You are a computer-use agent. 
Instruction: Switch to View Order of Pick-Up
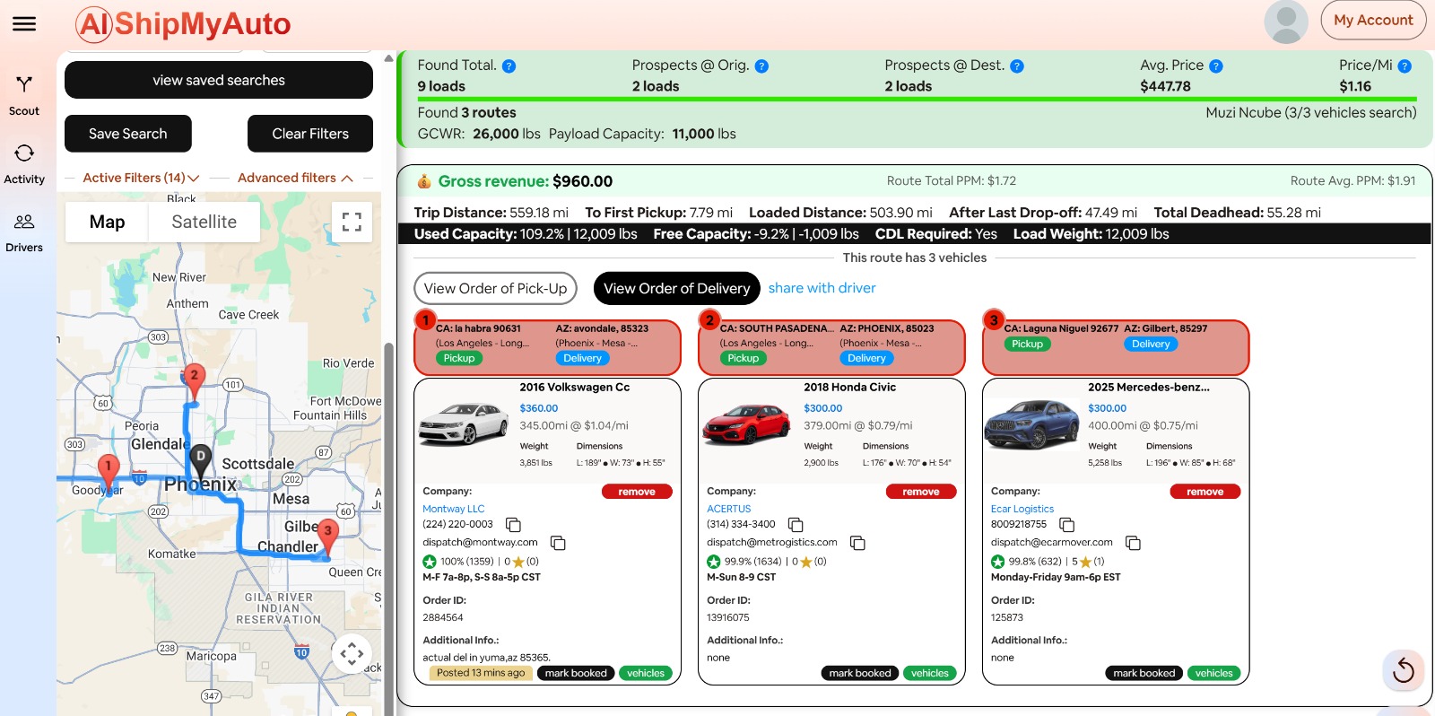[x=495, y=289]
